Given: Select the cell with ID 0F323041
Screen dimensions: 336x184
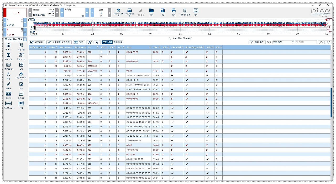Looking at the screenshot, I should tap(93, 71).
